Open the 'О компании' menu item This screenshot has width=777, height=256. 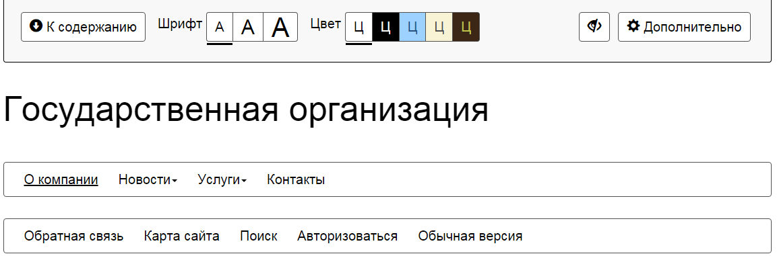pos(61,179)
